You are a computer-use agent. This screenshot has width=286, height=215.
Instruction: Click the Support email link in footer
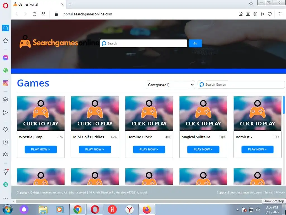pyautogui.click(x=239, y=193)
